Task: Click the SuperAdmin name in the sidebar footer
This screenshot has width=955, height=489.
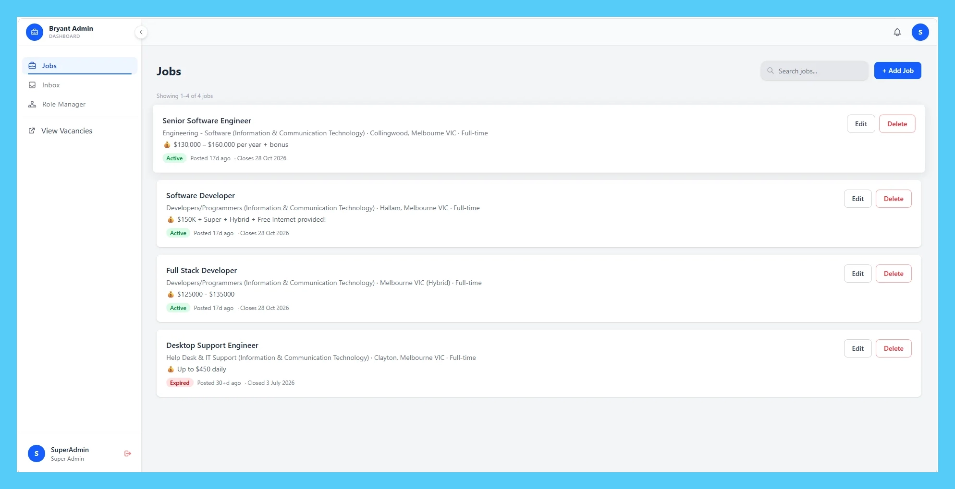Action: click(70, 450)
